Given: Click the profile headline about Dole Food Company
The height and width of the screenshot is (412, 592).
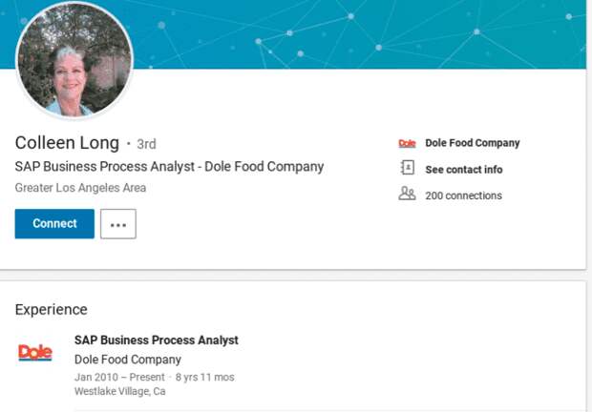Looking at the screenshot, I should [169, 167].
